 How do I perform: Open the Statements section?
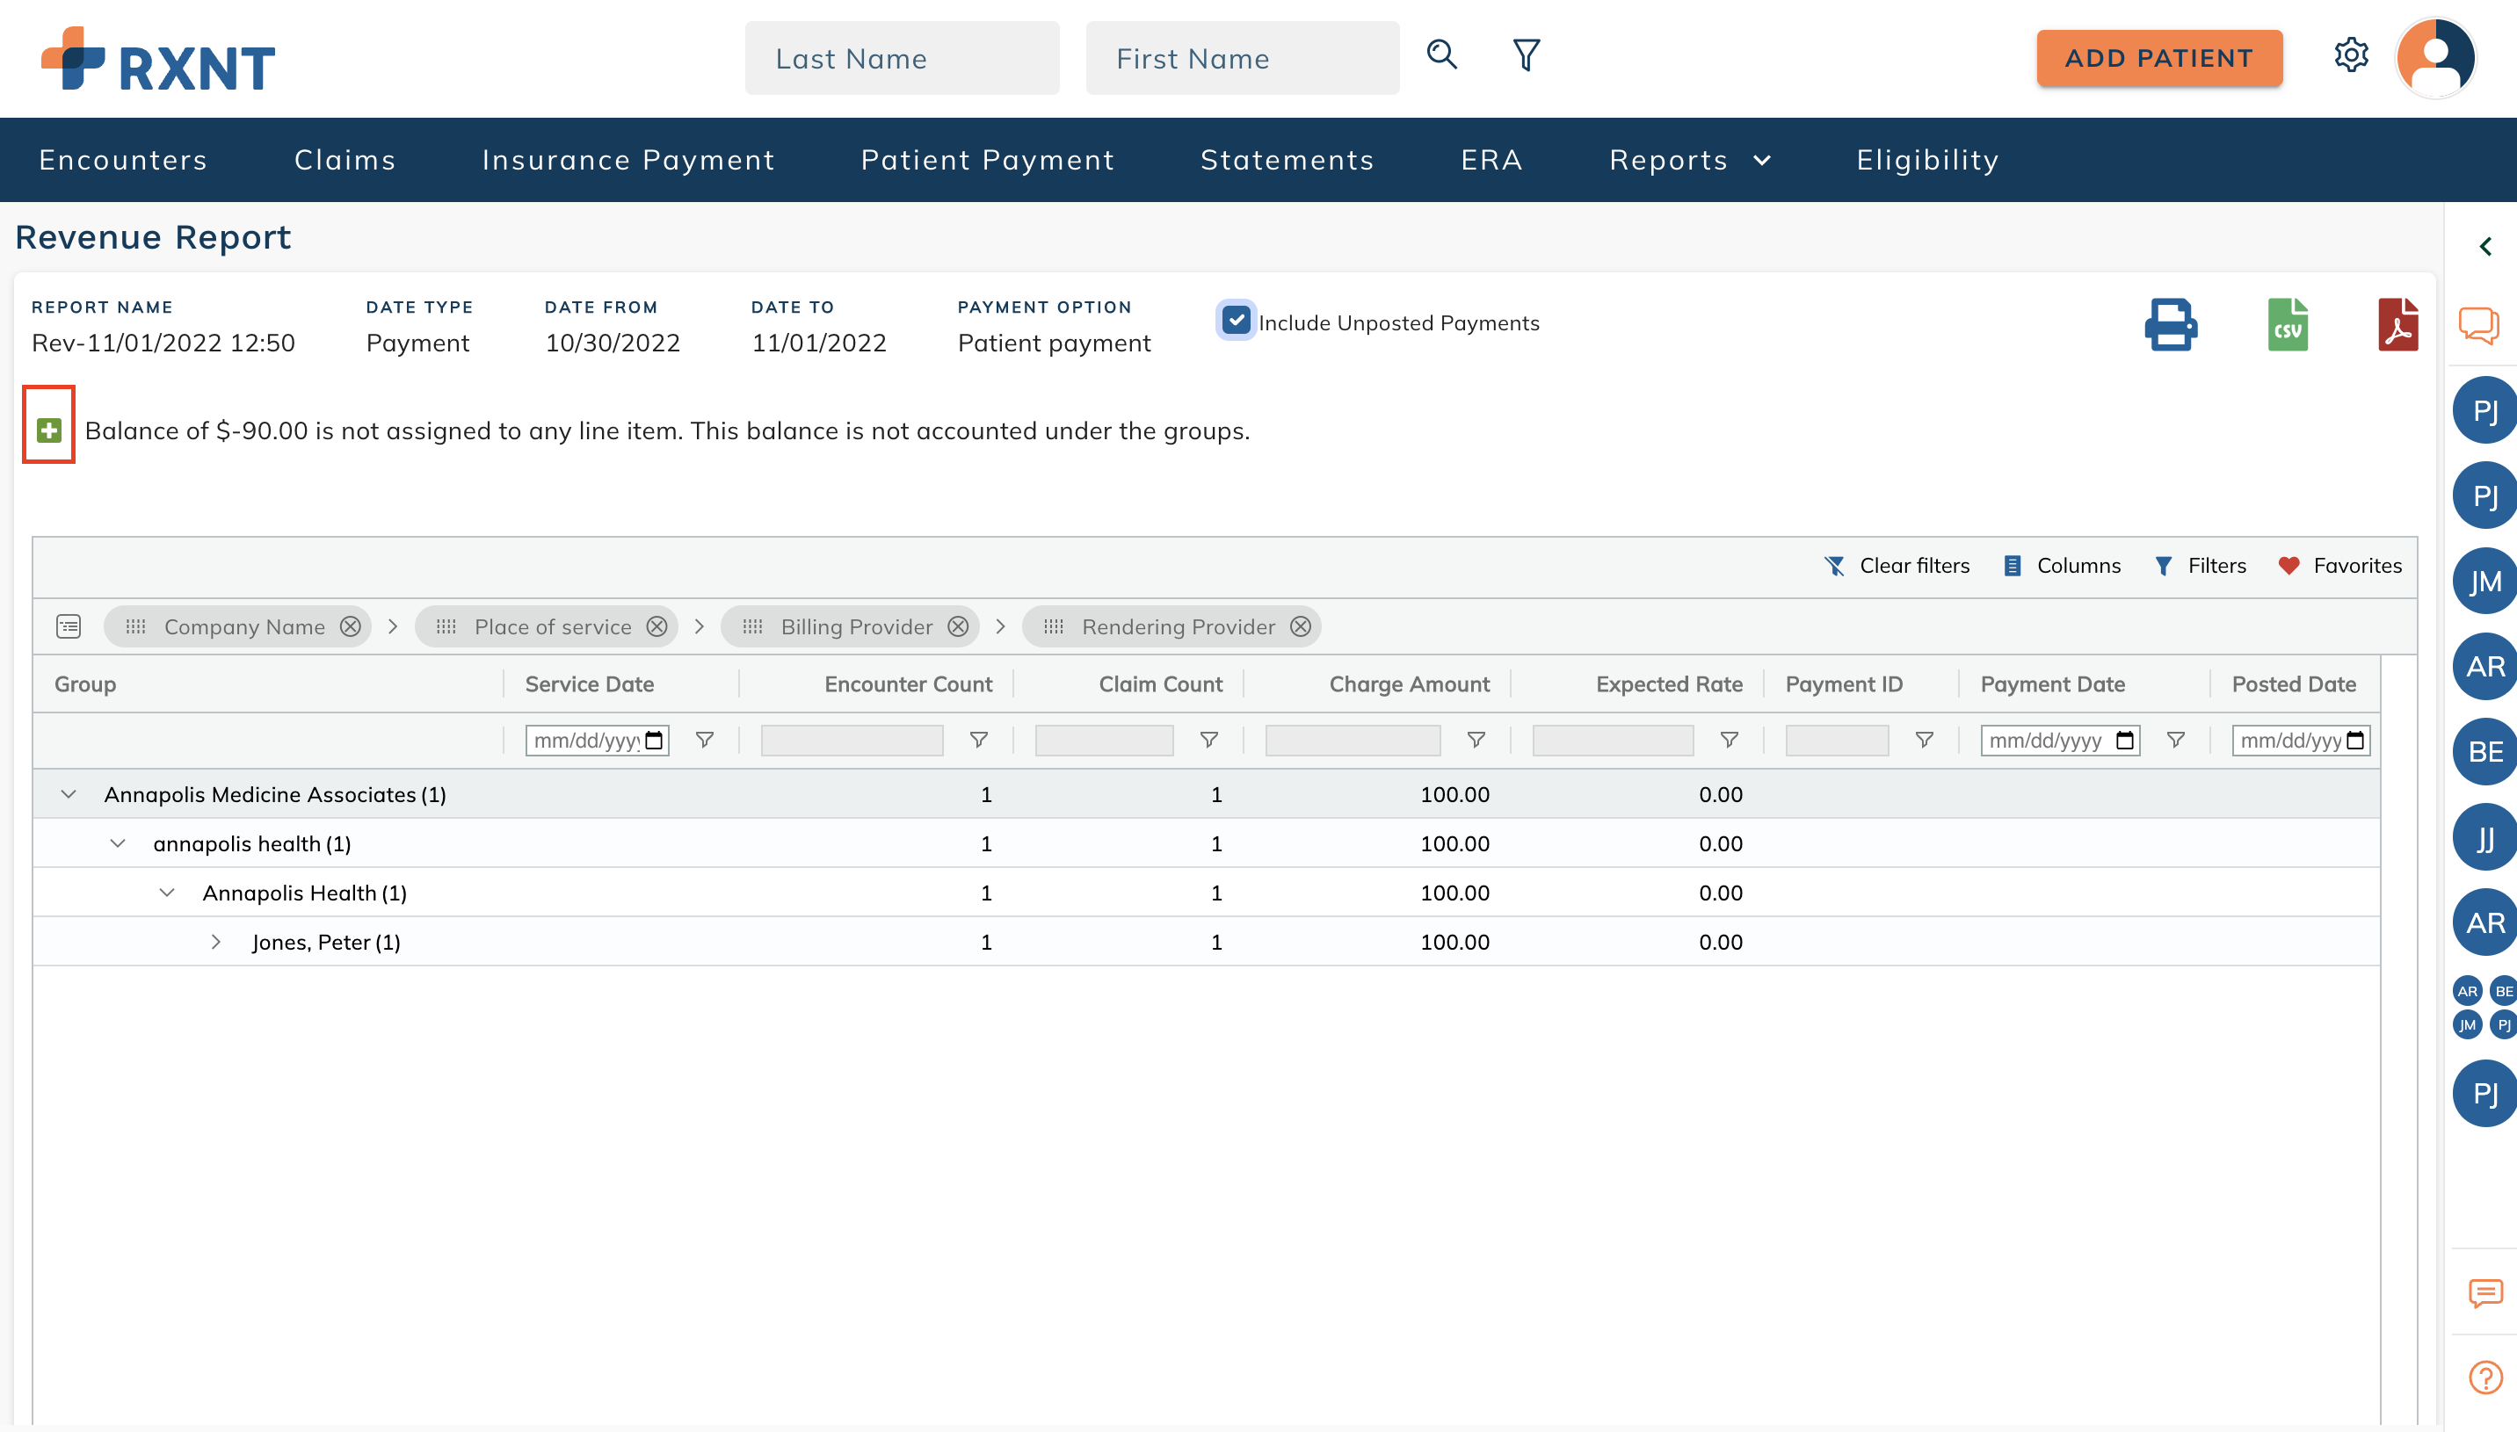click(1288, 159)
